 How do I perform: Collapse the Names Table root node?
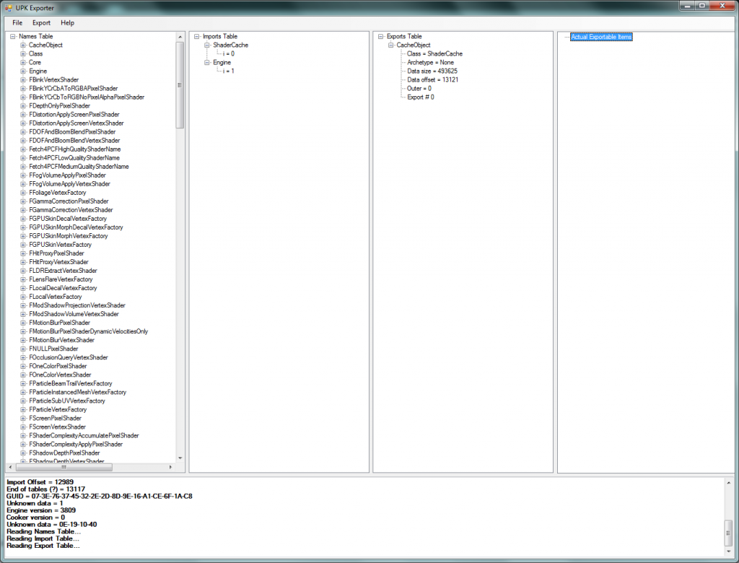pos(13,36)
